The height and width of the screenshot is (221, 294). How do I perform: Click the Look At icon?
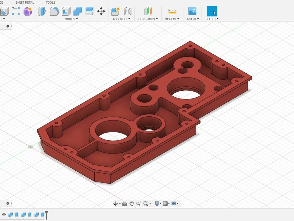124,204
